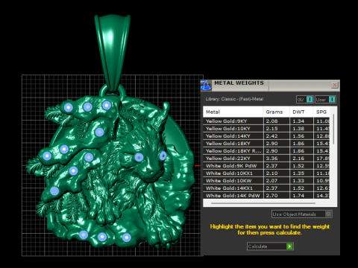Image resolution: width=358 pixels, height=268 pixels.
Task: Click the 3.36 grams value
Action: [271, 159]
